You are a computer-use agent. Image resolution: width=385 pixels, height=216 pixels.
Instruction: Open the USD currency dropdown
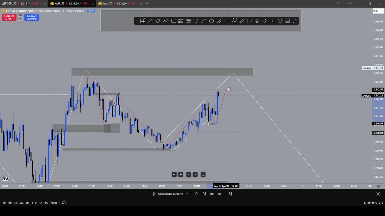[378, 11]
